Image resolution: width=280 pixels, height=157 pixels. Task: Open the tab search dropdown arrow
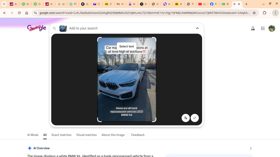tap(4, 4)
